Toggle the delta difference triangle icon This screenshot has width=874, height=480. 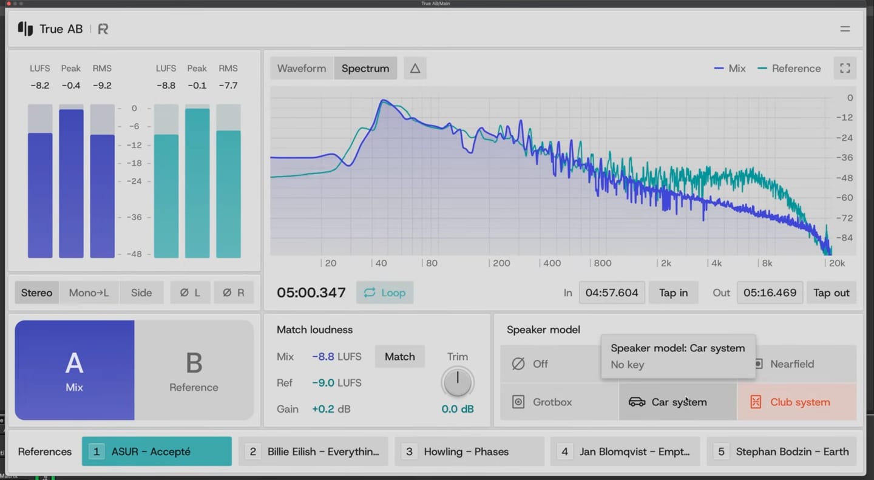[415, 69]
